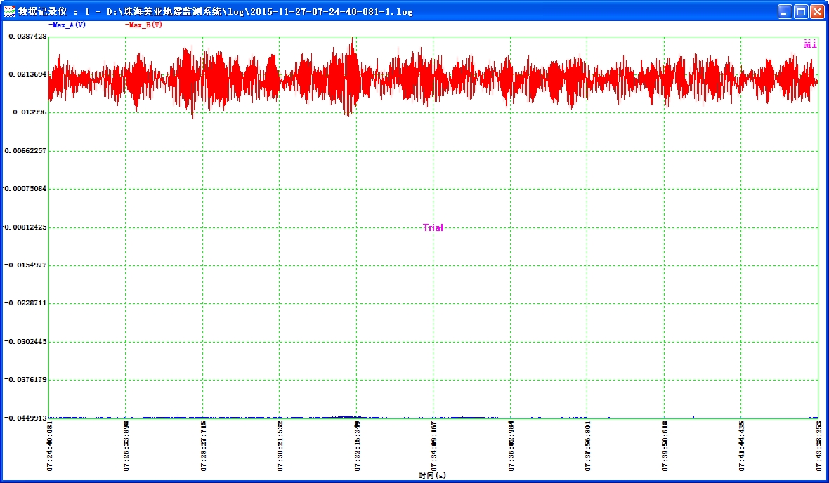
Task: Click the Y-axis value -0.00812425
Action: (x=25, y=227)
